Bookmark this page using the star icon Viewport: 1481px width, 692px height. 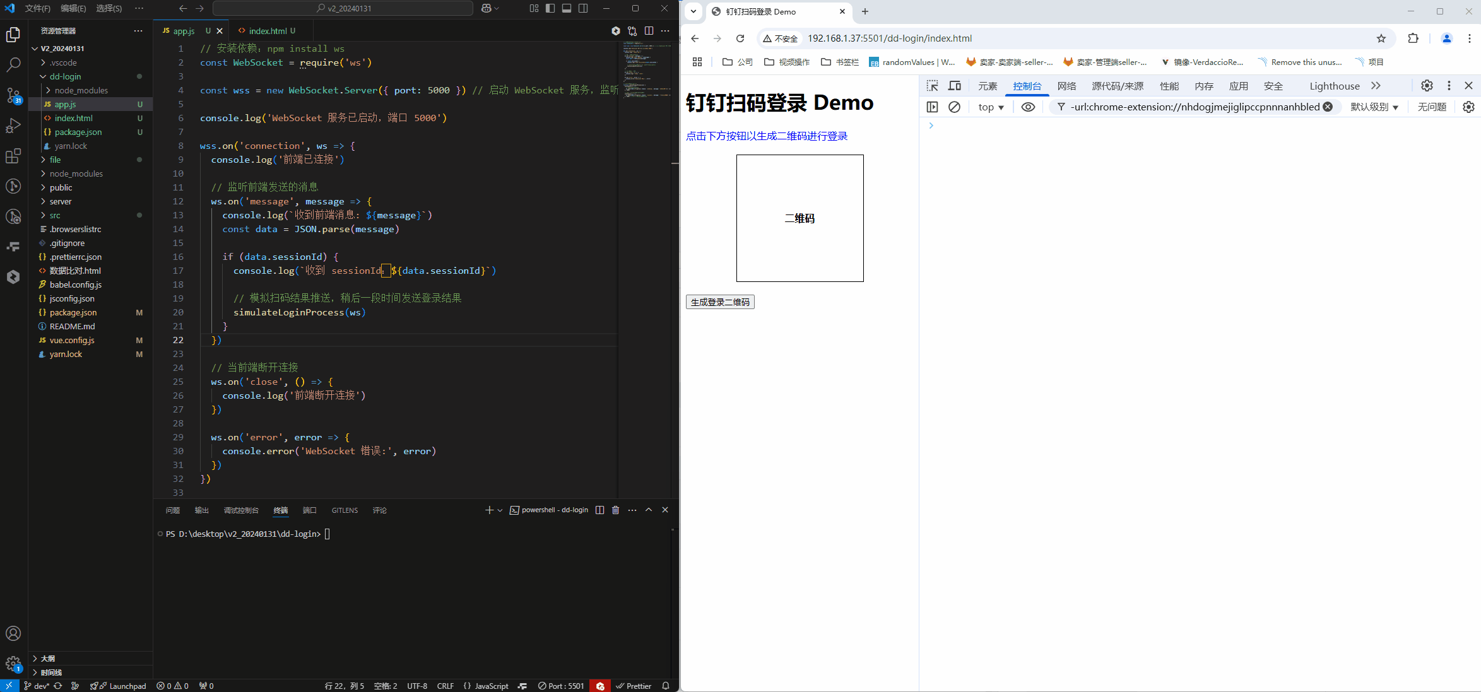click(1381, 38)
